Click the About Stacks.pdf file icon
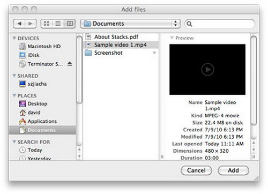Viewport: 268px width, 194px height. [x=88, y=37]
